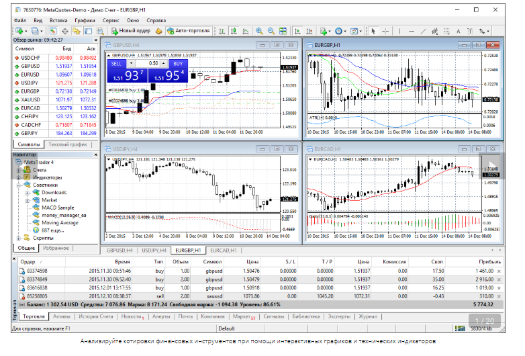Open the volume dropdown arrow next to SELL
The width and height of the screenshot is (525, 356).
pyautogui.click(x=130, y=62)
